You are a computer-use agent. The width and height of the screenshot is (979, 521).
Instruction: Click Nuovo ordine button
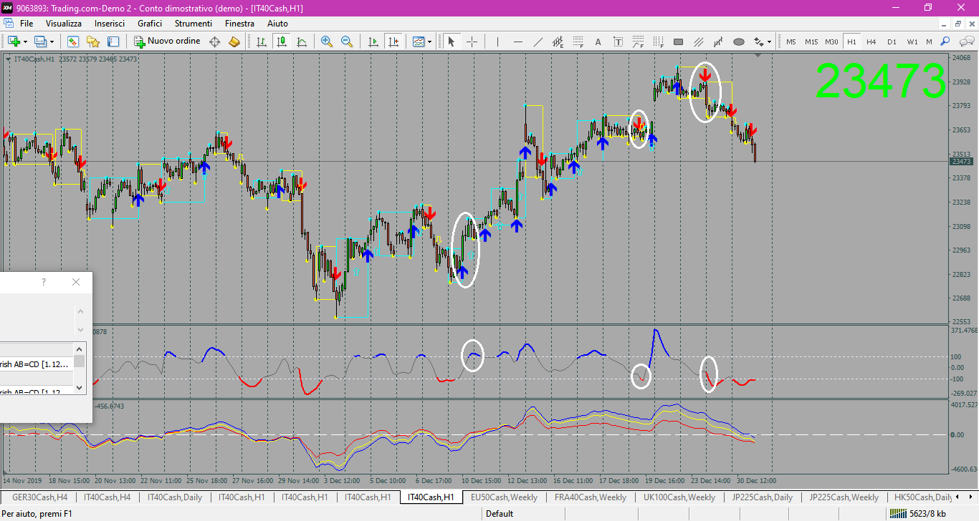(x=168, y=42)
